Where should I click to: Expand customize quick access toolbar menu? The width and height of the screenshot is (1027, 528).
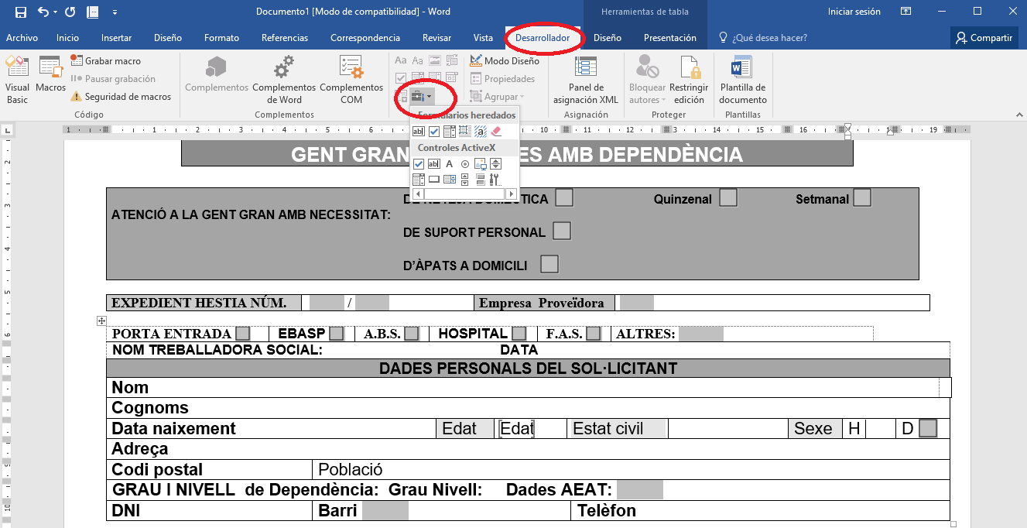(x=115, y=12)
